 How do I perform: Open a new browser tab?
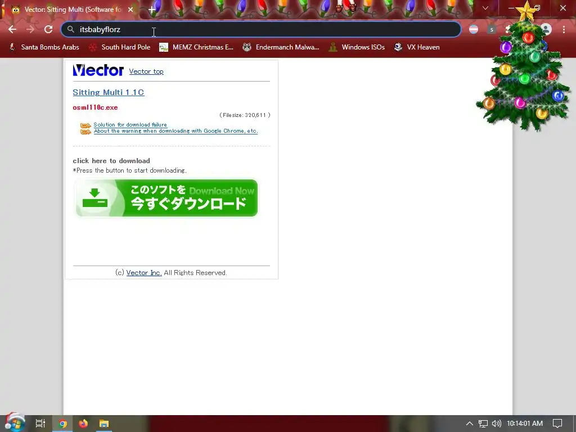pos(152,10)
